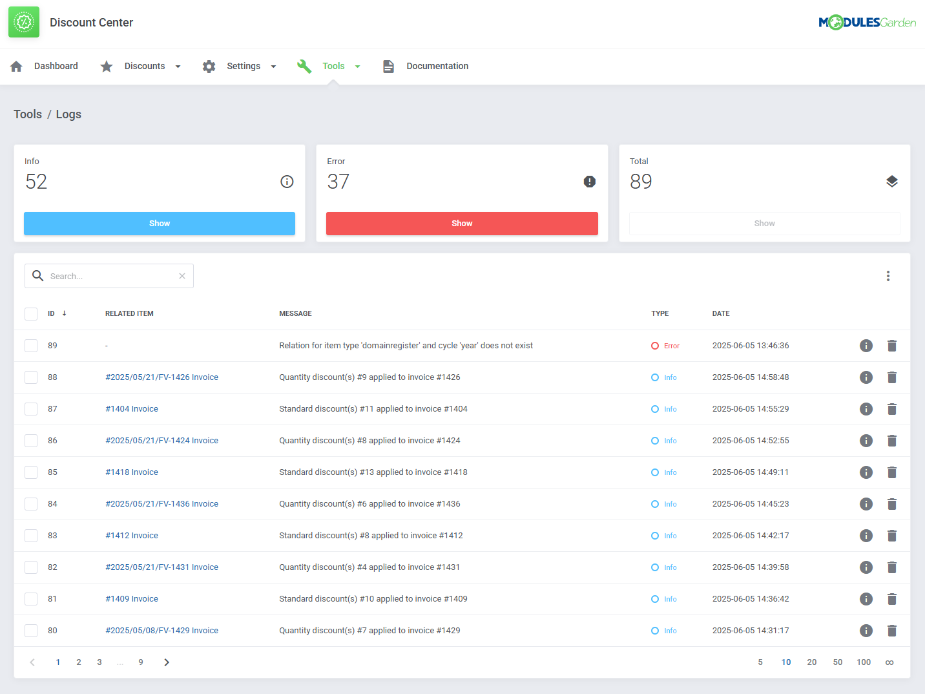Click the star icon next to Discounts
This screenshot has height=694, width=925.
coord(106,66)
